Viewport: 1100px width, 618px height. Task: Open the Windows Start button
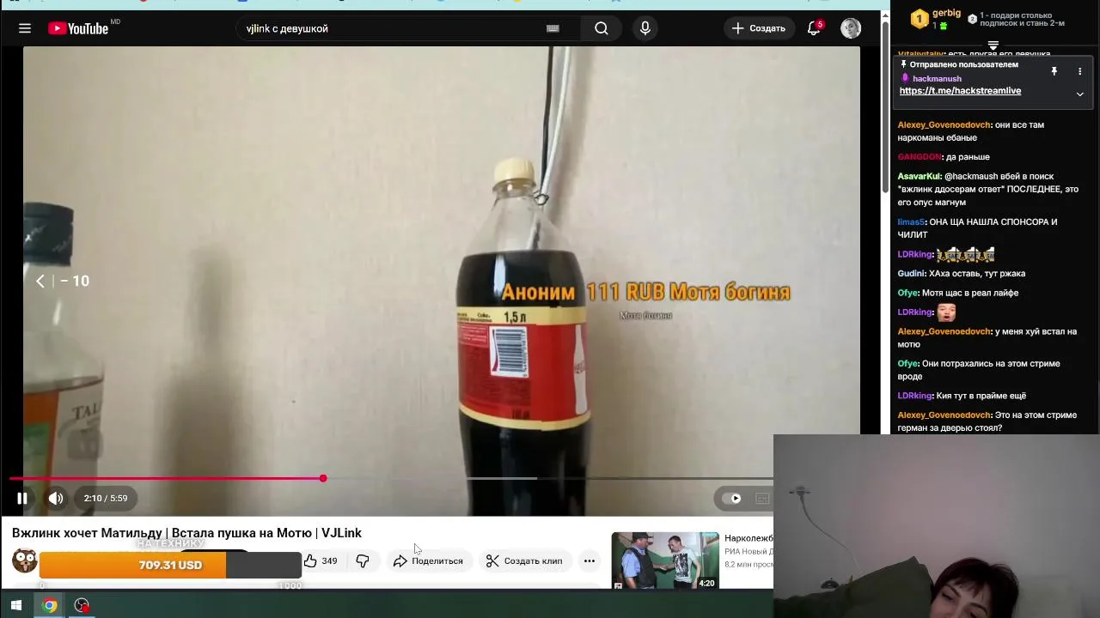pyautogui.click(x=15, y=605)
